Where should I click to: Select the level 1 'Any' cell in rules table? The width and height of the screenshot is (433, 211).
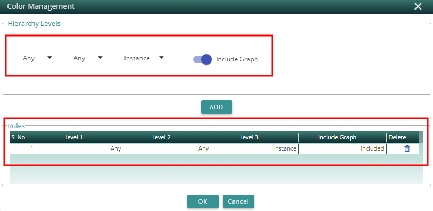tap(80, 148)
